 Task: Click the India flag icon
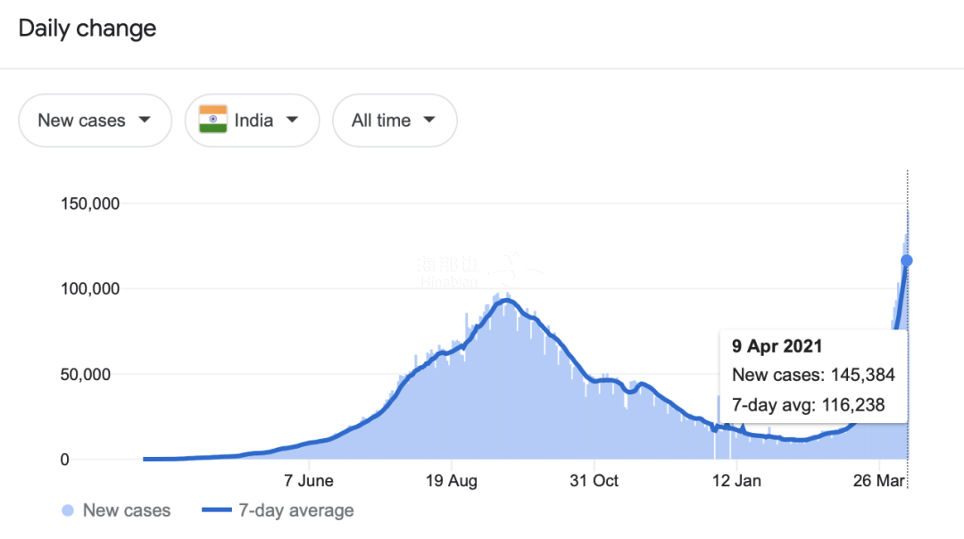tap(213, 120)
